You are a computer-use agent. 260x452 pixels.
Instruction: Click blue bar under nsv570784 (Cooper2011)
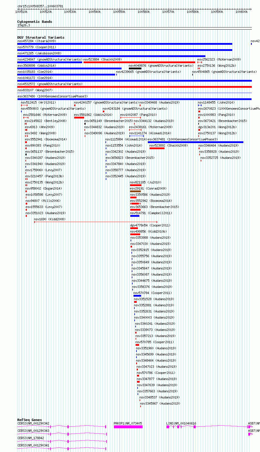coord(137,296)
